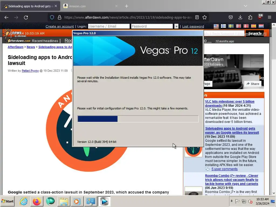Focus the Password field
The image size is (276, 207).
(152, 26)
